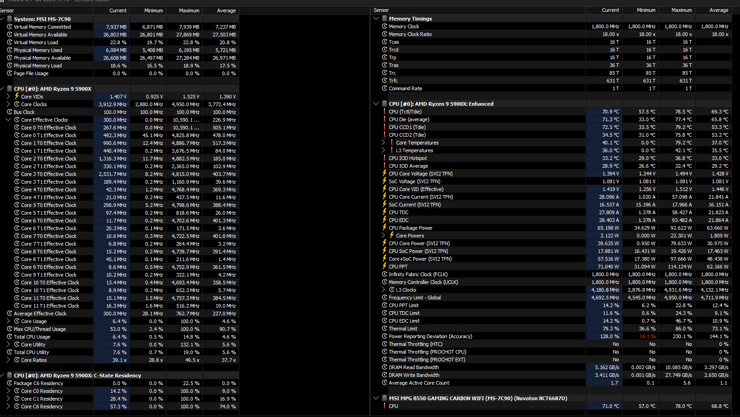Select the Thermal Throttling (HTC) sensor row
Image resolution: width=740 pixels, height=417 pixels.
552,344
